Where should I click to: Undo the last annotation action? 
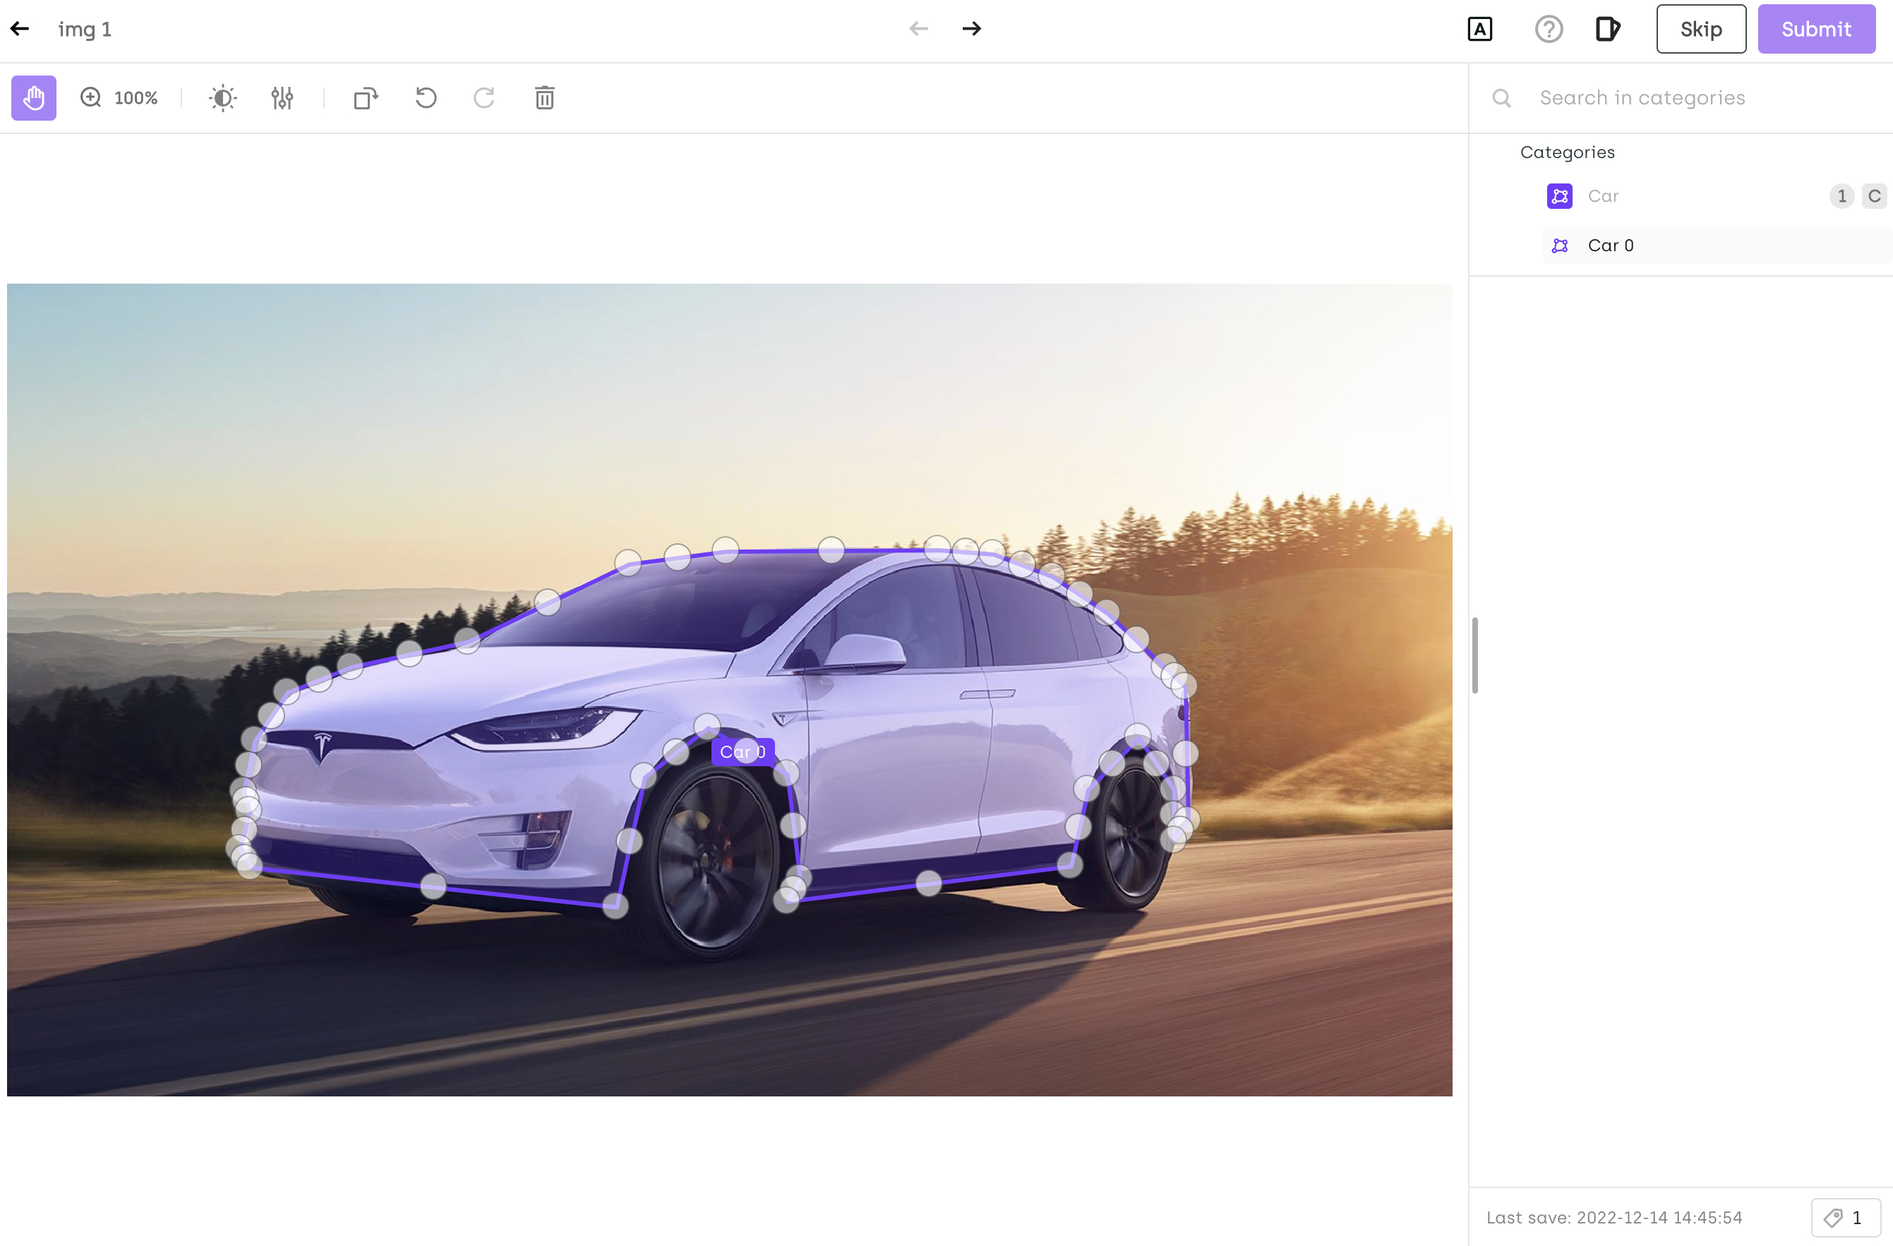click(426, 98)
